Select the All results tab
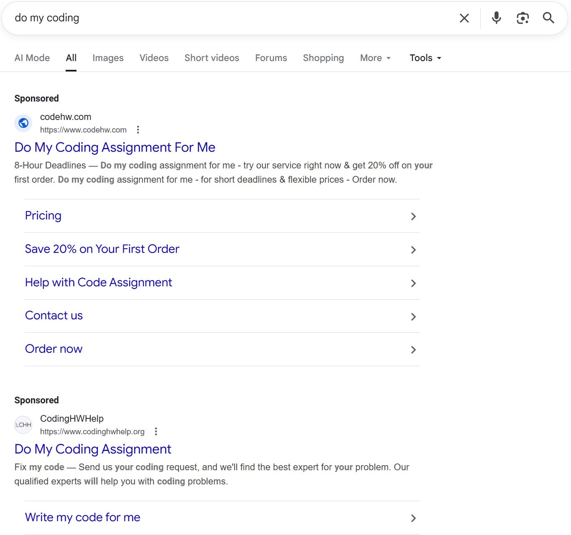This screenshot has width=571, height=535. pos(71,58)
